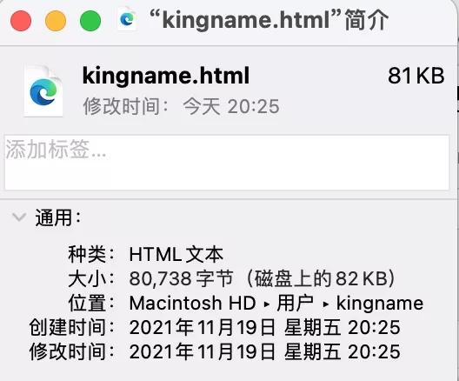Image resolution: width=459 pixels, height=381 pixels.
Task: Select the bottom 修改时间 date value
Action: point(264,351)
